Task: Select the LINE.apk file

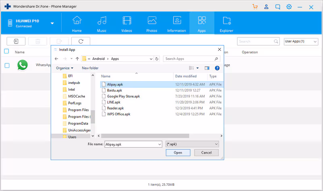Action: [162, 102]
